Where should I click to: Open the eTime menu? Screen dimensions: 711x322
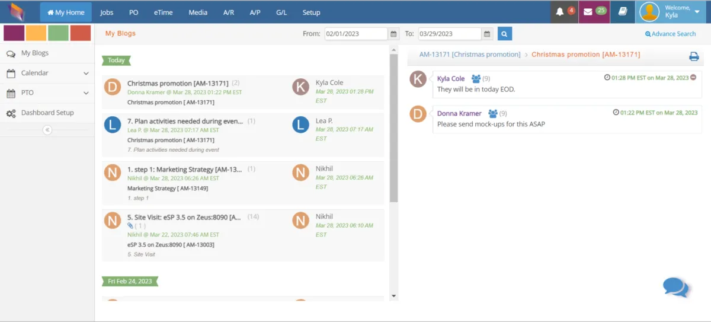pyautogui.click(x=163, y=12)
